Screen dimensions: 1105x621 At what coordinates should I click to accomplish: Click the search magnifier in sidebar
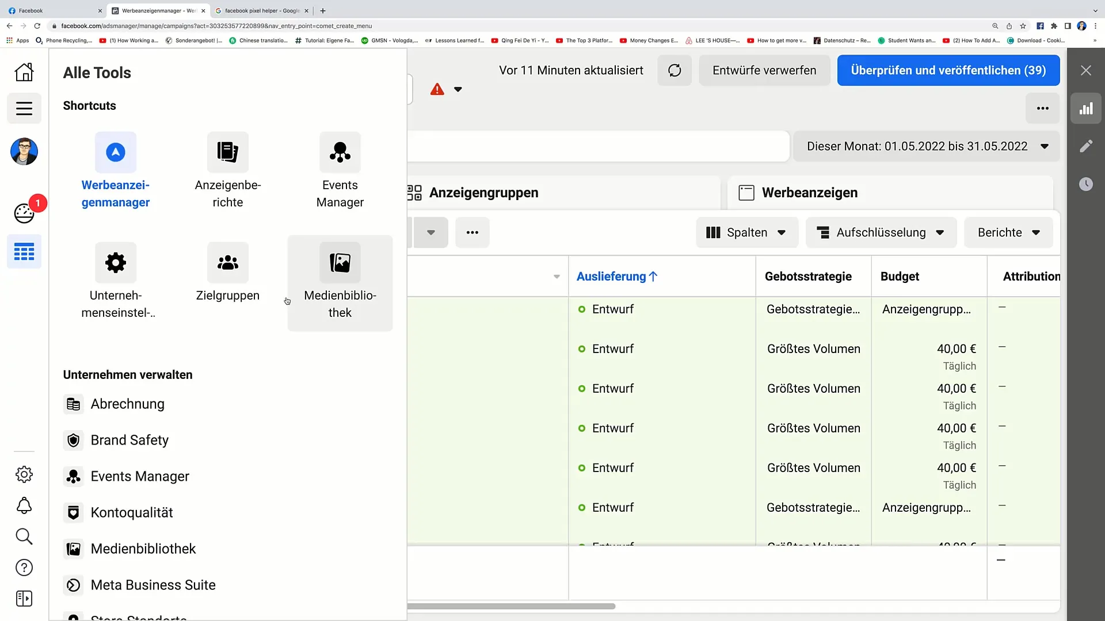click(x=24, y=536)
